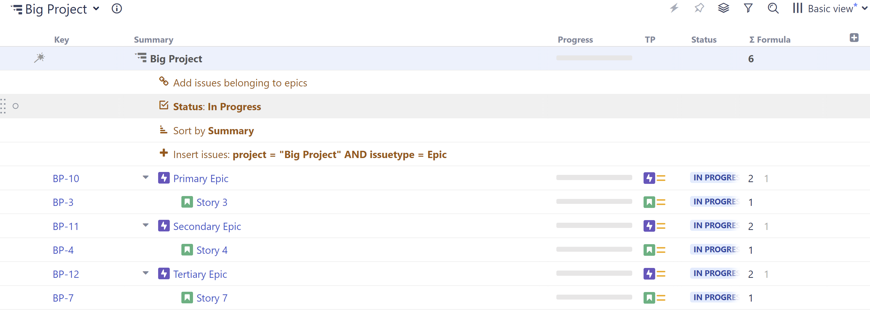Collapse the Secondary Epic row
Viewport: 870px width, 310px height.
(x=146, y=225)
